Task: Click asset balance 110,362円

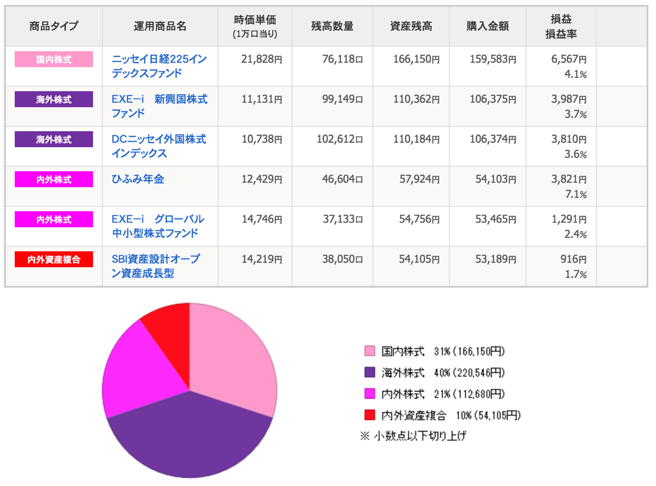Action: pyautogui.click(x=416, y=99)
